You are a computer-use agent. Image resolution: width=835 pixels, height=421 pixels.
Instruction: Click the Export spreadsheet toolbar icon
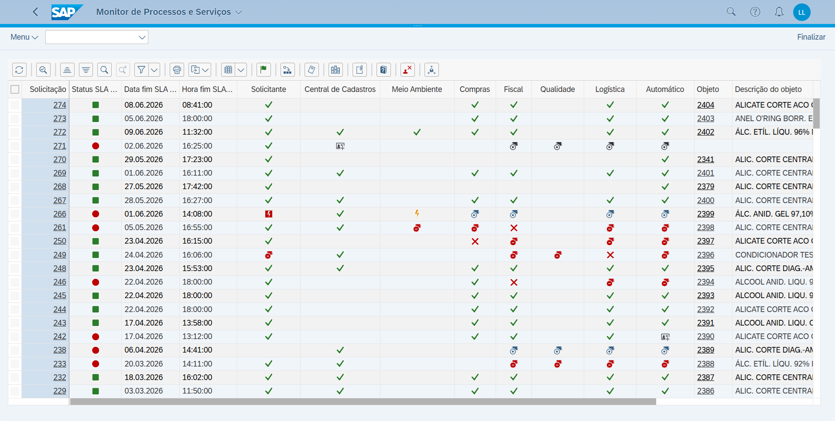coord(195,70)
